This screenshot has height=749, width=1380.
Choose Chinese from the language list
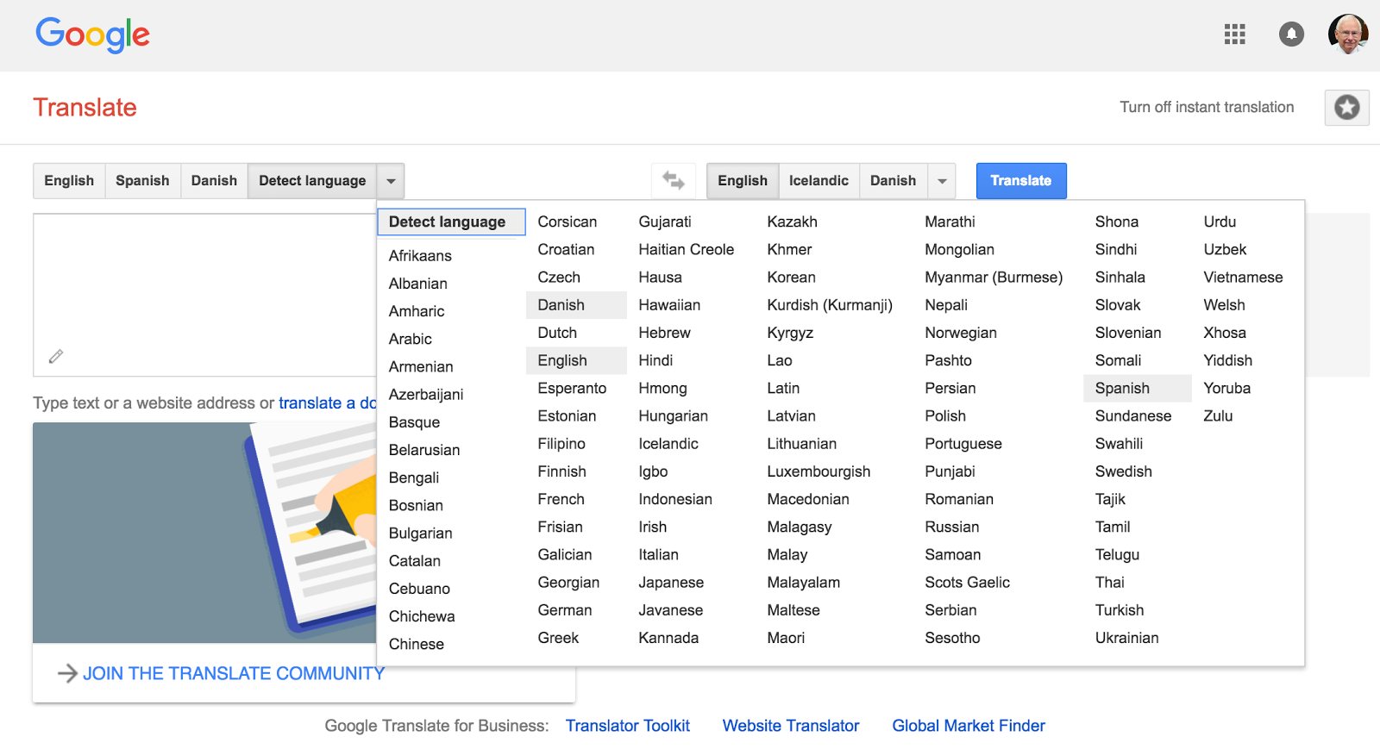[x=417, y=644]
